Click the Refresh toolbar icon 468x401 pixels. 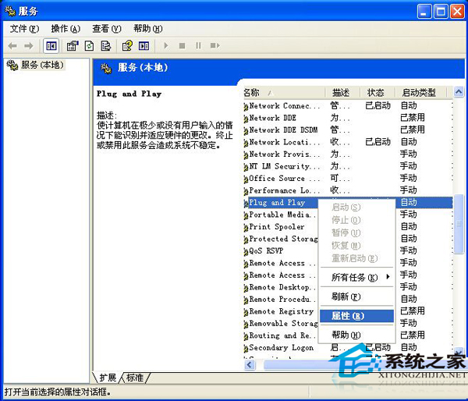coord(89,46)
